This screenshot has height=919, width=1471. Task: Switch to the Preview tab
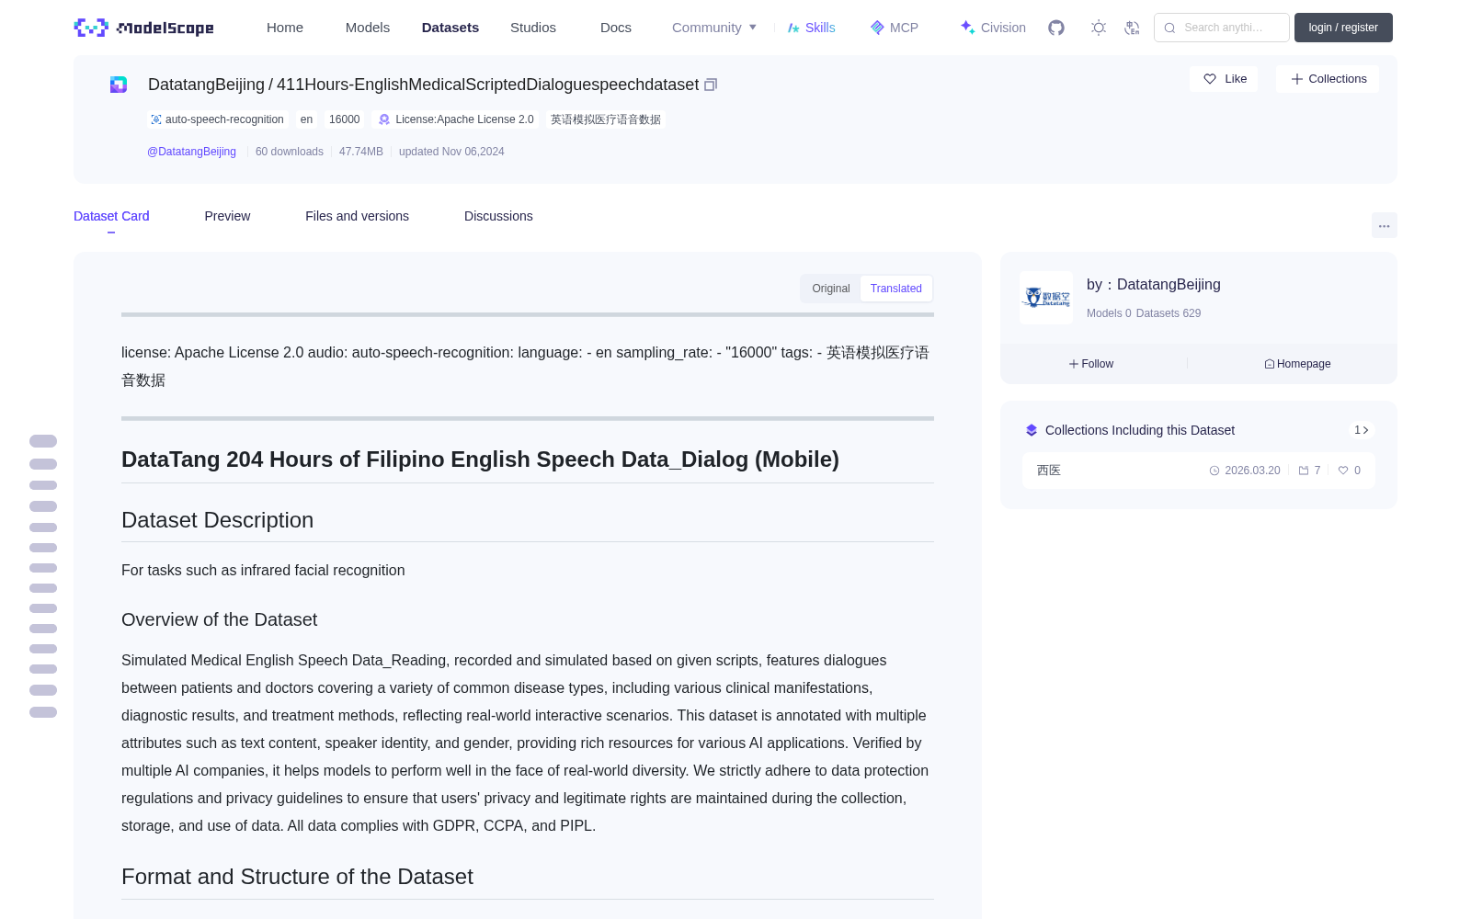(227, 216)
